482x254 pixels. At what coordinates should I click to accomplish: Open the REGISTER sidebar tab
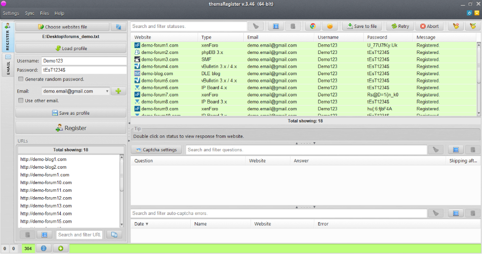coord(7,37)
